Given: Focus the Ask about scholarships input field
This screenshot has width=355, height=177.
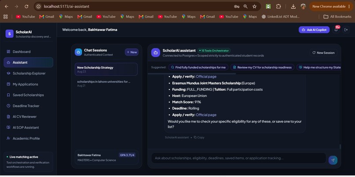Looking at the screenshot, I should point(238,158).
